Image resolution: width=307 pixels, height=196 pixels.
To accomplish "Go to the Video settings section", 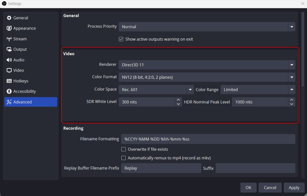I will 18,70.
